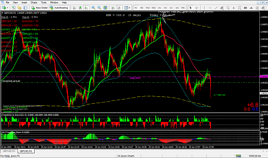Viewport: 268px width, 158px height.
Task: Open the Window menu
Action: pyautogui.click(x=54, y=3)
